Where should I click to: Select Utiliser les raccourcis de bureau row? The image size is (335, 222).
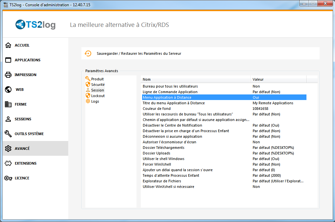tap(224, 114)
